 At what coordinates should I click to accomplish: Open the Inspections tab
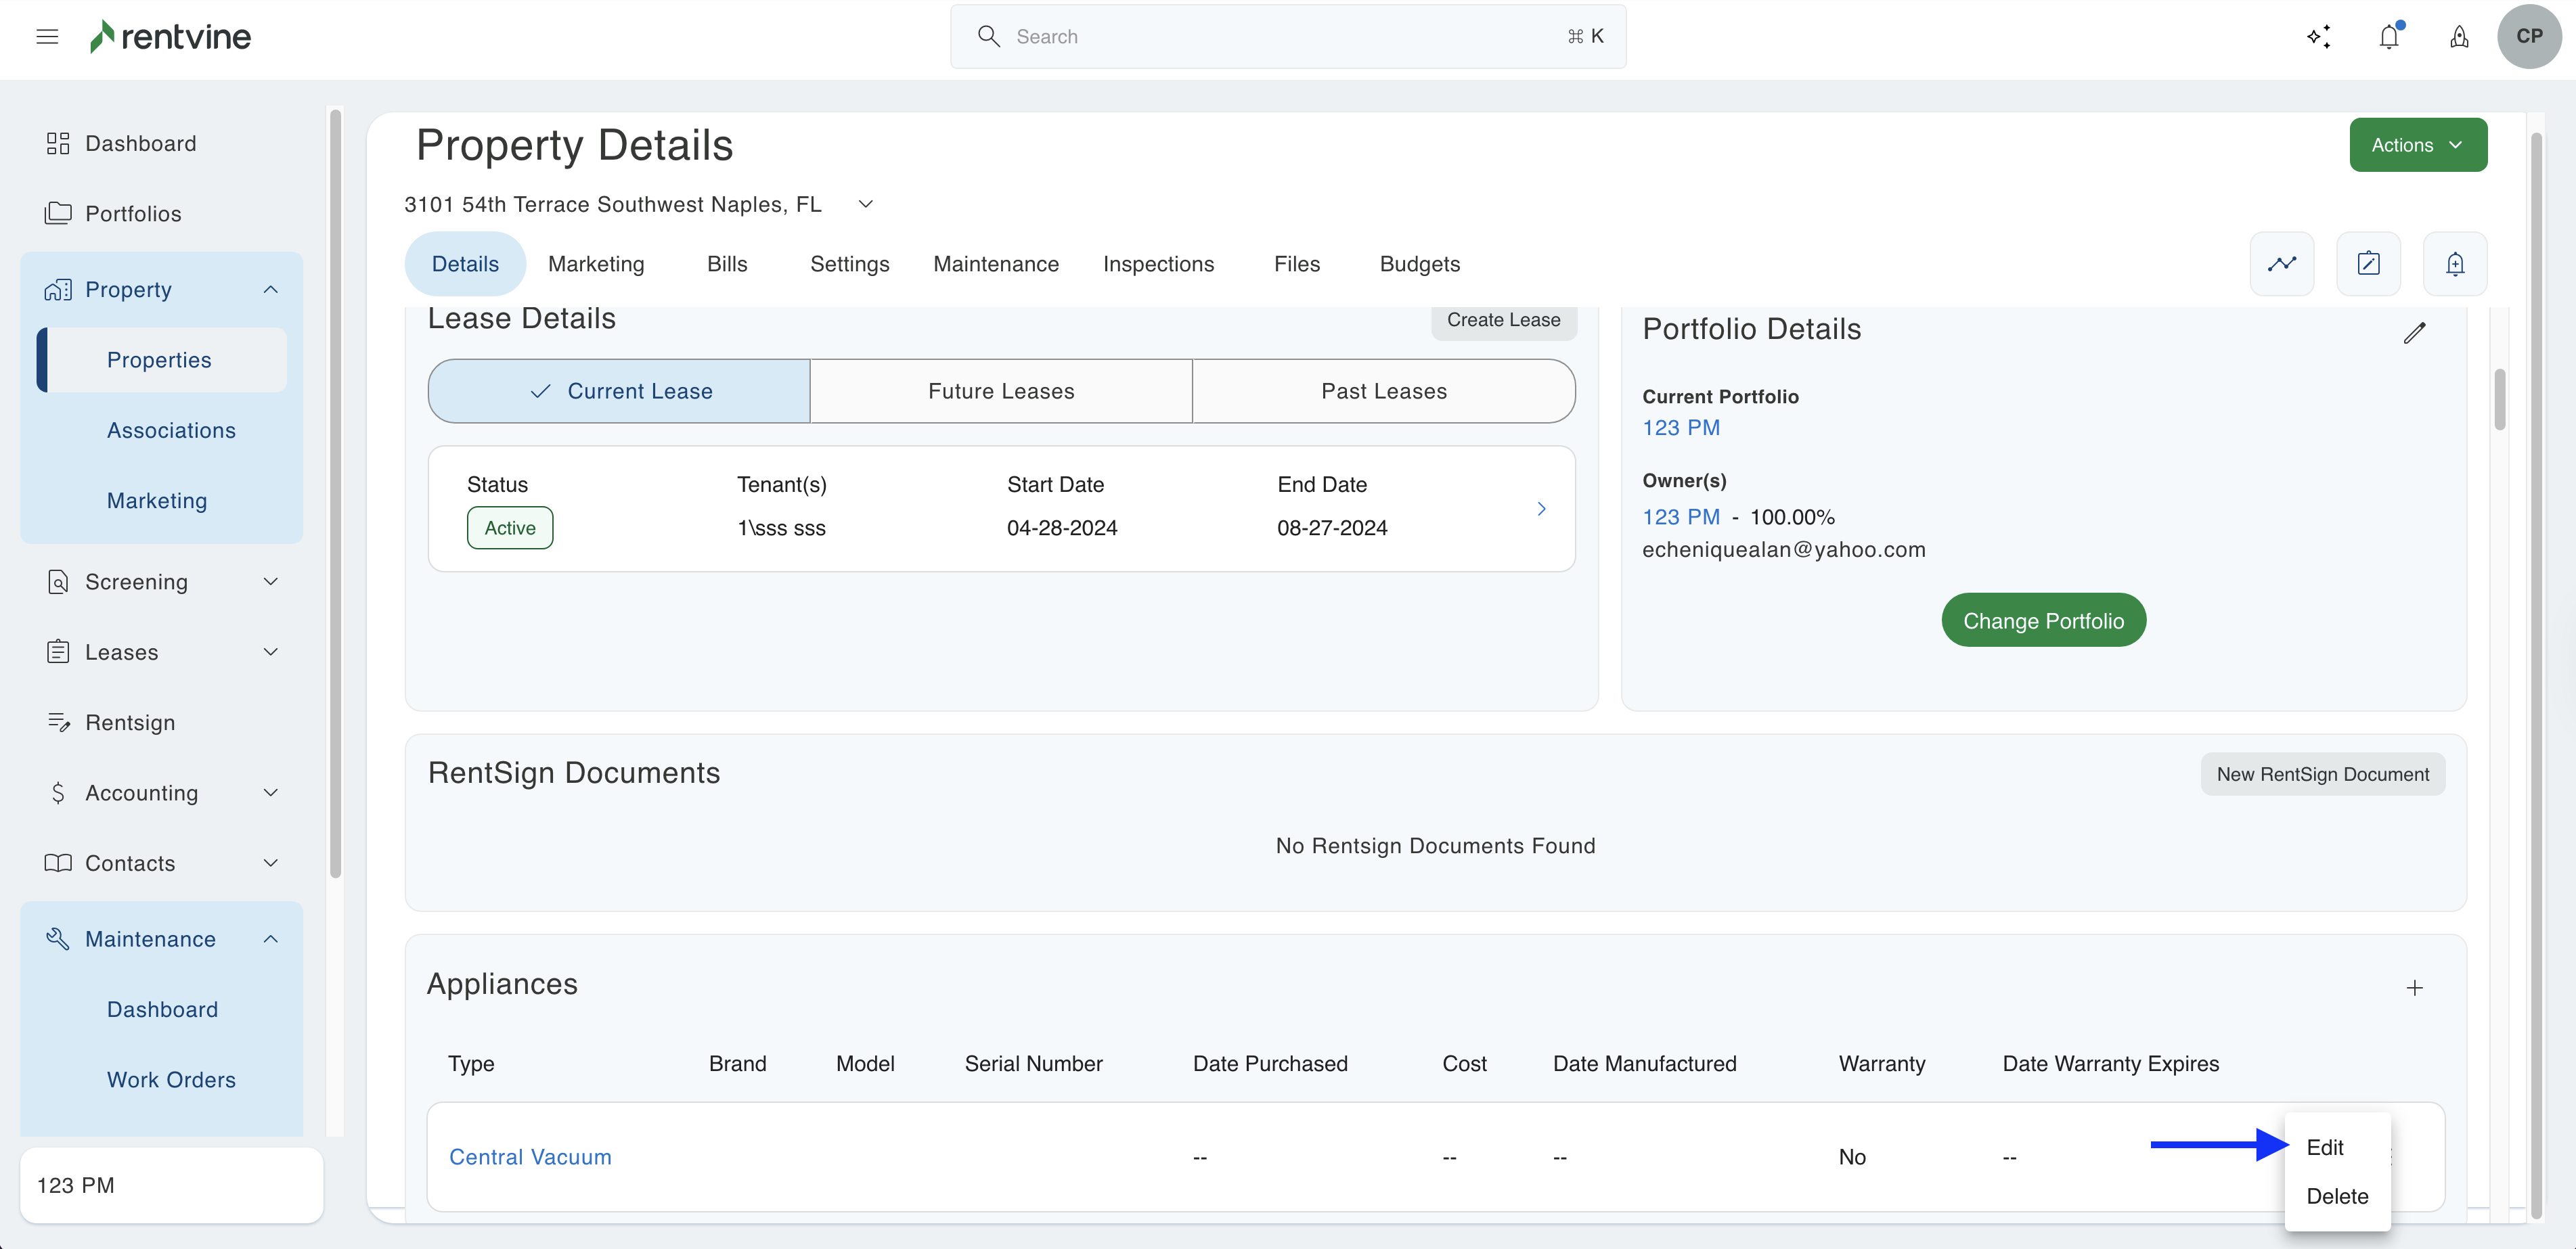[x=1158, y=264]
